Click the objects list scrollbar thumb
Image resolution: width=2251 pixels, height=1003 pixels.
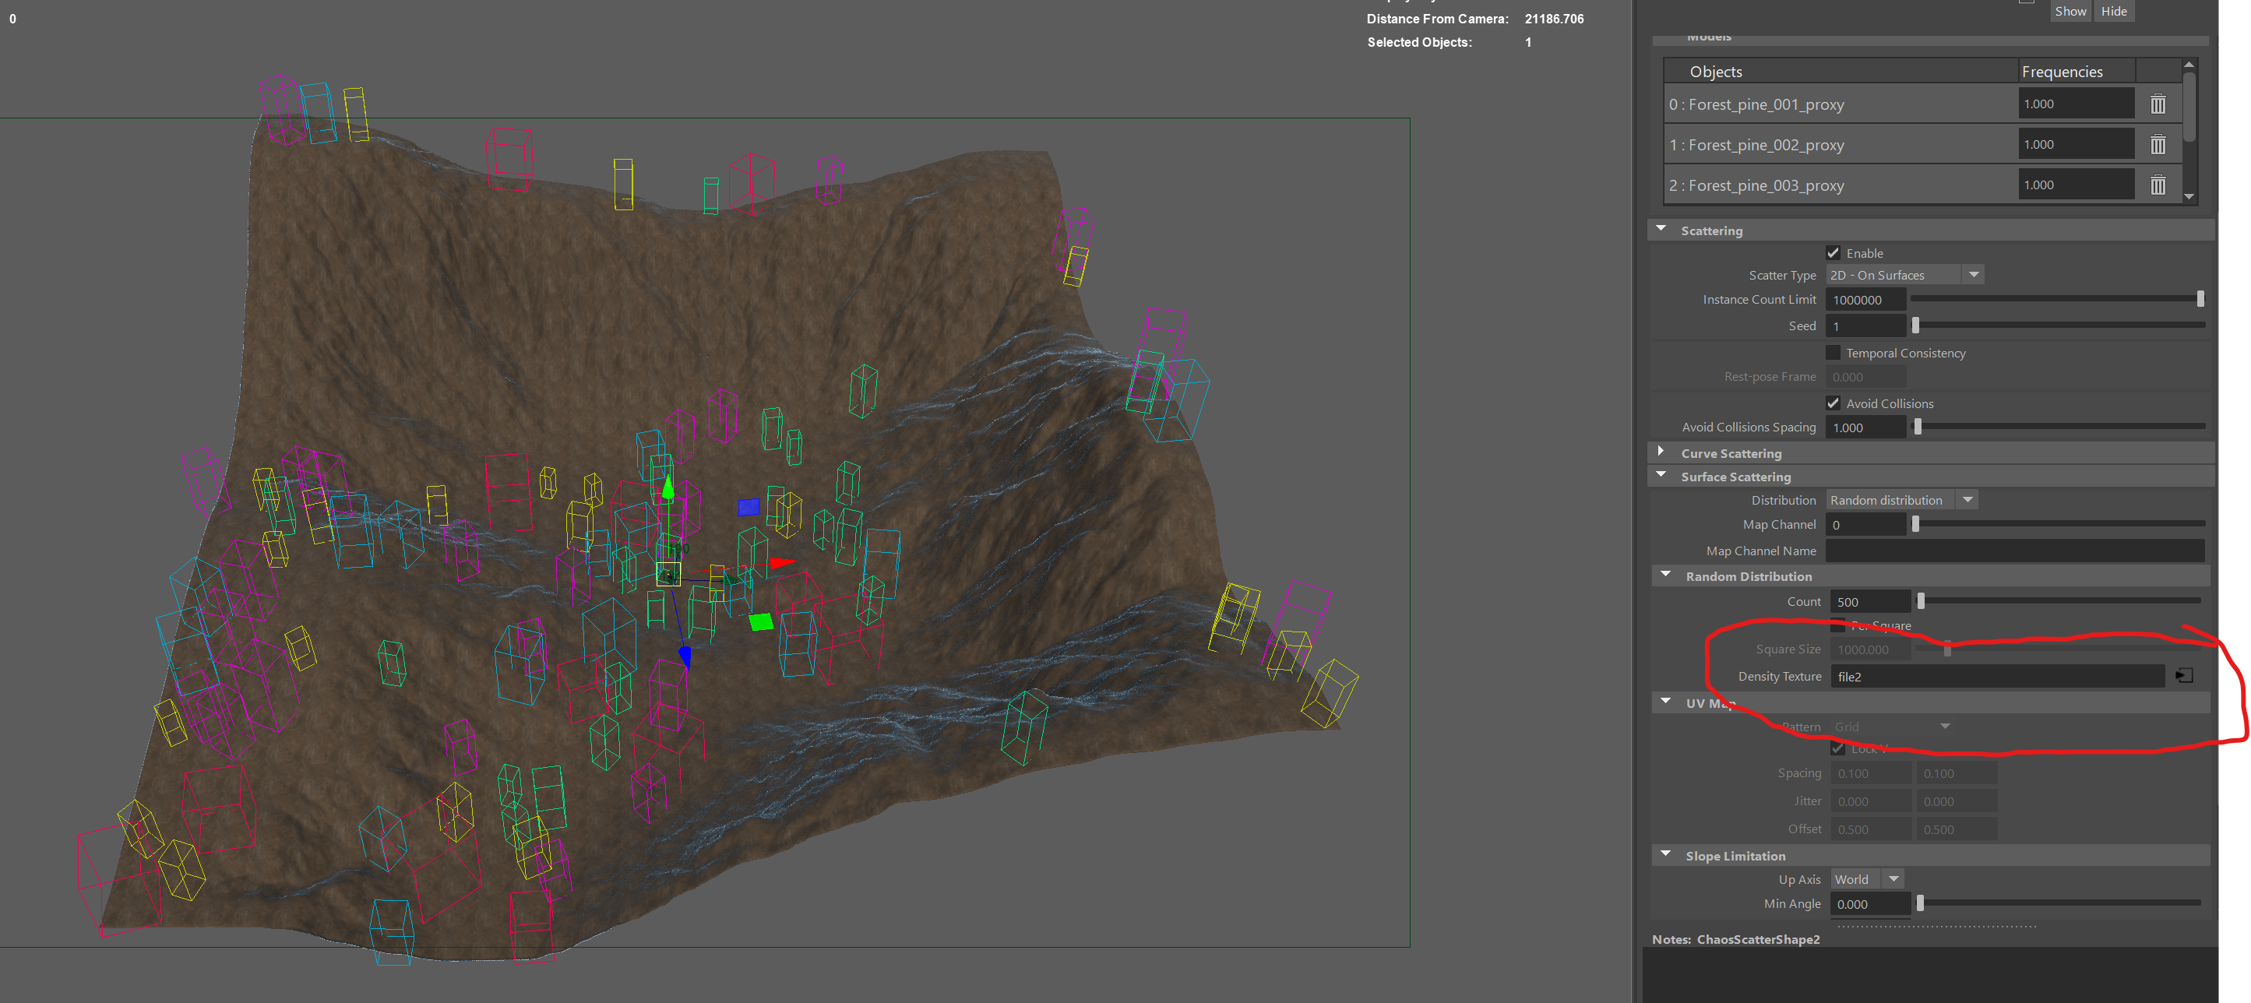tap(2189, 106)
